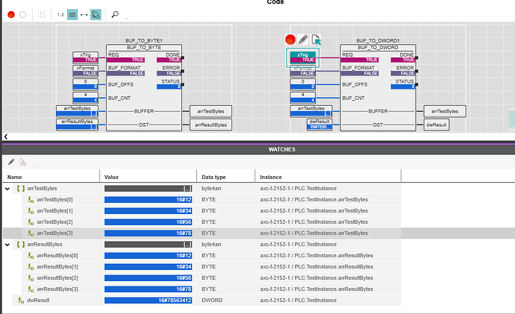Click the document cursor icon above BUF_TO_DWORD1

[316, 39]
